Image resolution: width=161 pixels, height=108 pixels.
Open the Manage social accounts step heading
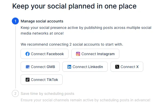[42, 21]
